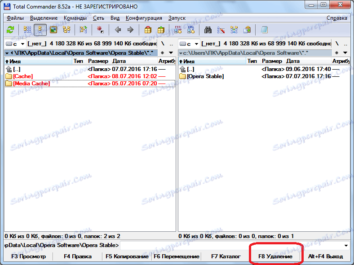Click the right panel path bar Opera Software
The image size is (354, 265).
click(255, 53)
